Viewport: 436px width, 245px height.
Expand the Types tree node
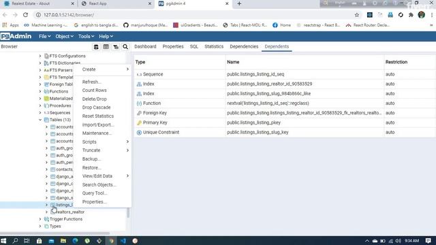click(40, 226)
